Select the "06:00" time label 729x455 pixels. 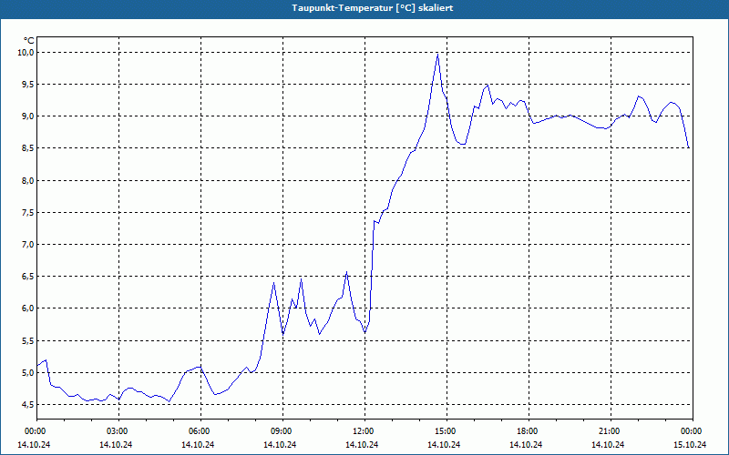click(200, 431)
